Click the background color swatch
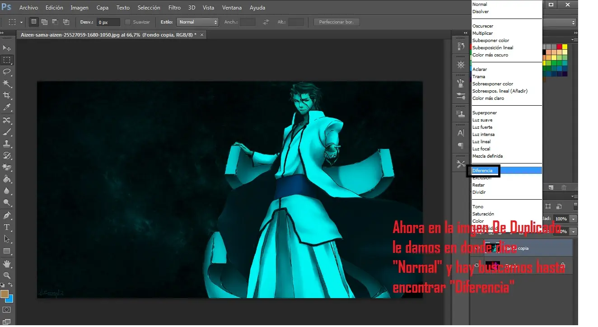 [9, 299]
